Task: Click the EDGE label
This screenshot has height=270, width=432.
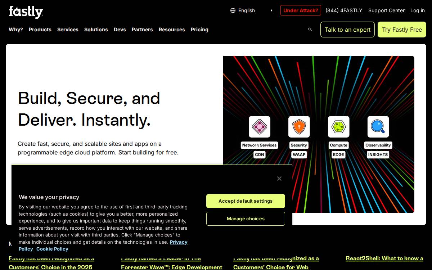Action: pyautogui.click(x=338, y=154)
